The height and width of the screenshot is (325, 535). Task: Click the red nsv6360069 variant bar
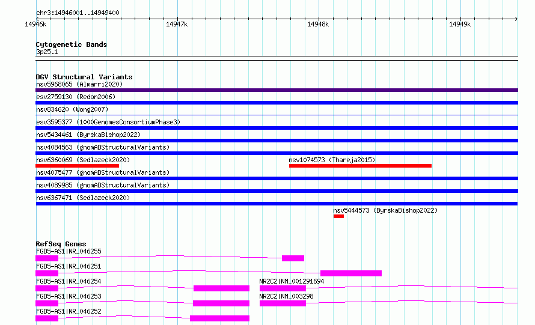[77, 166]
